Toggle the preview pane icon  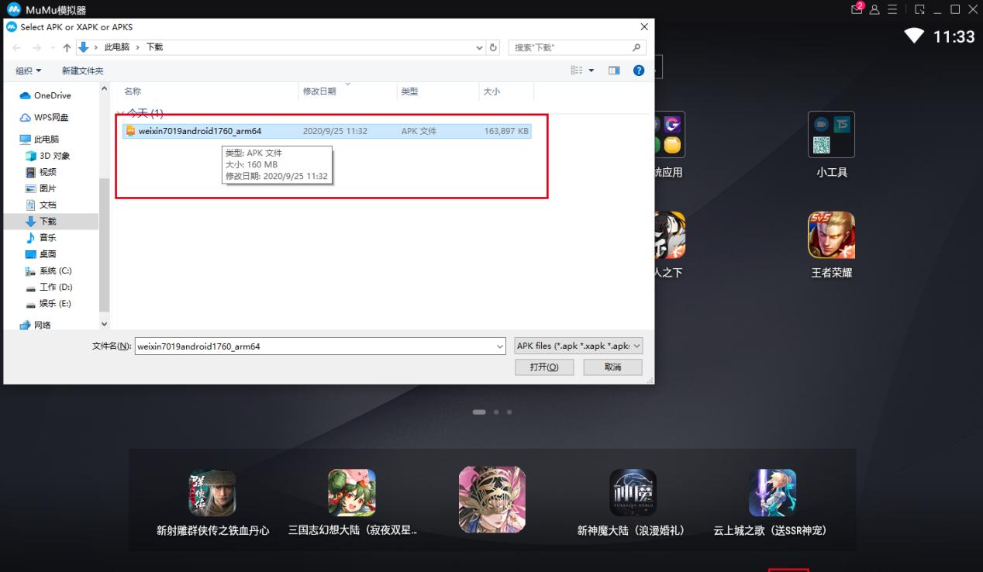615,71
